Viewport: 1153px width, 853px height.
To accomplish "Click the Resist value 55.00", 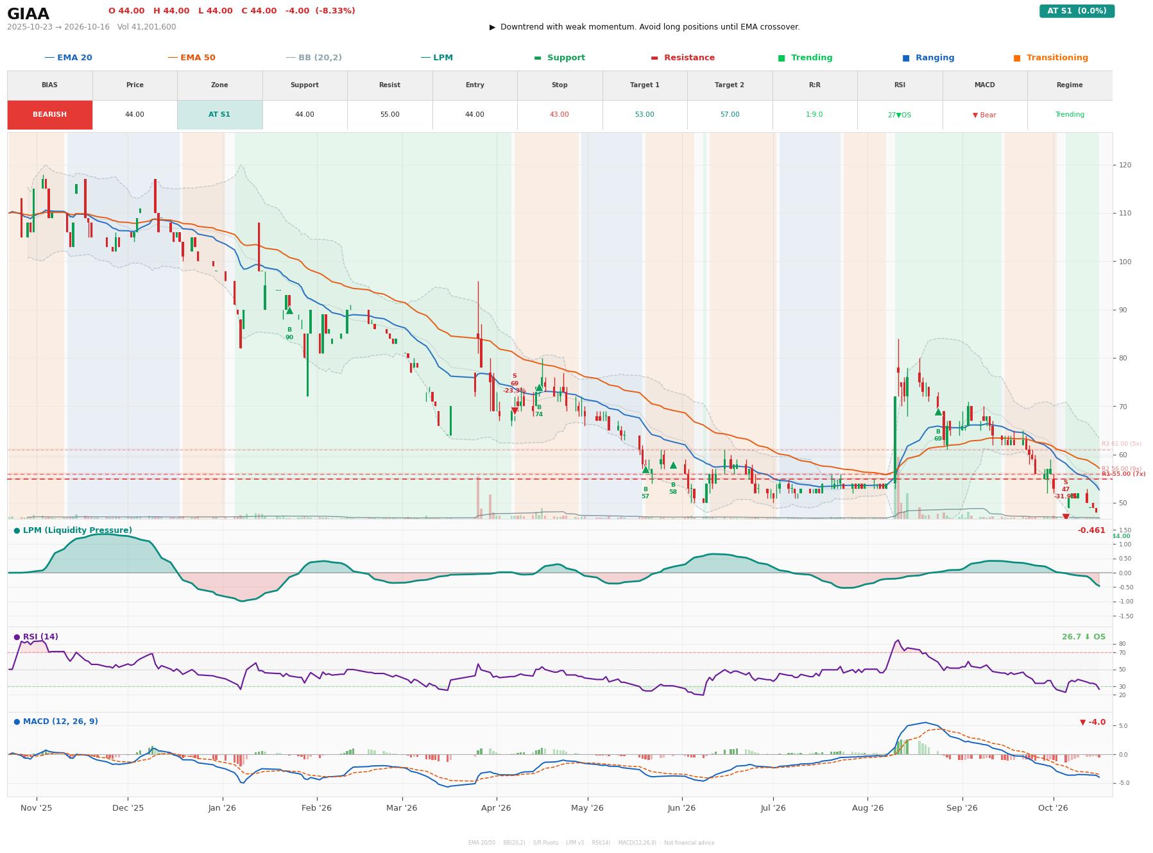I will tap(389, 115).
